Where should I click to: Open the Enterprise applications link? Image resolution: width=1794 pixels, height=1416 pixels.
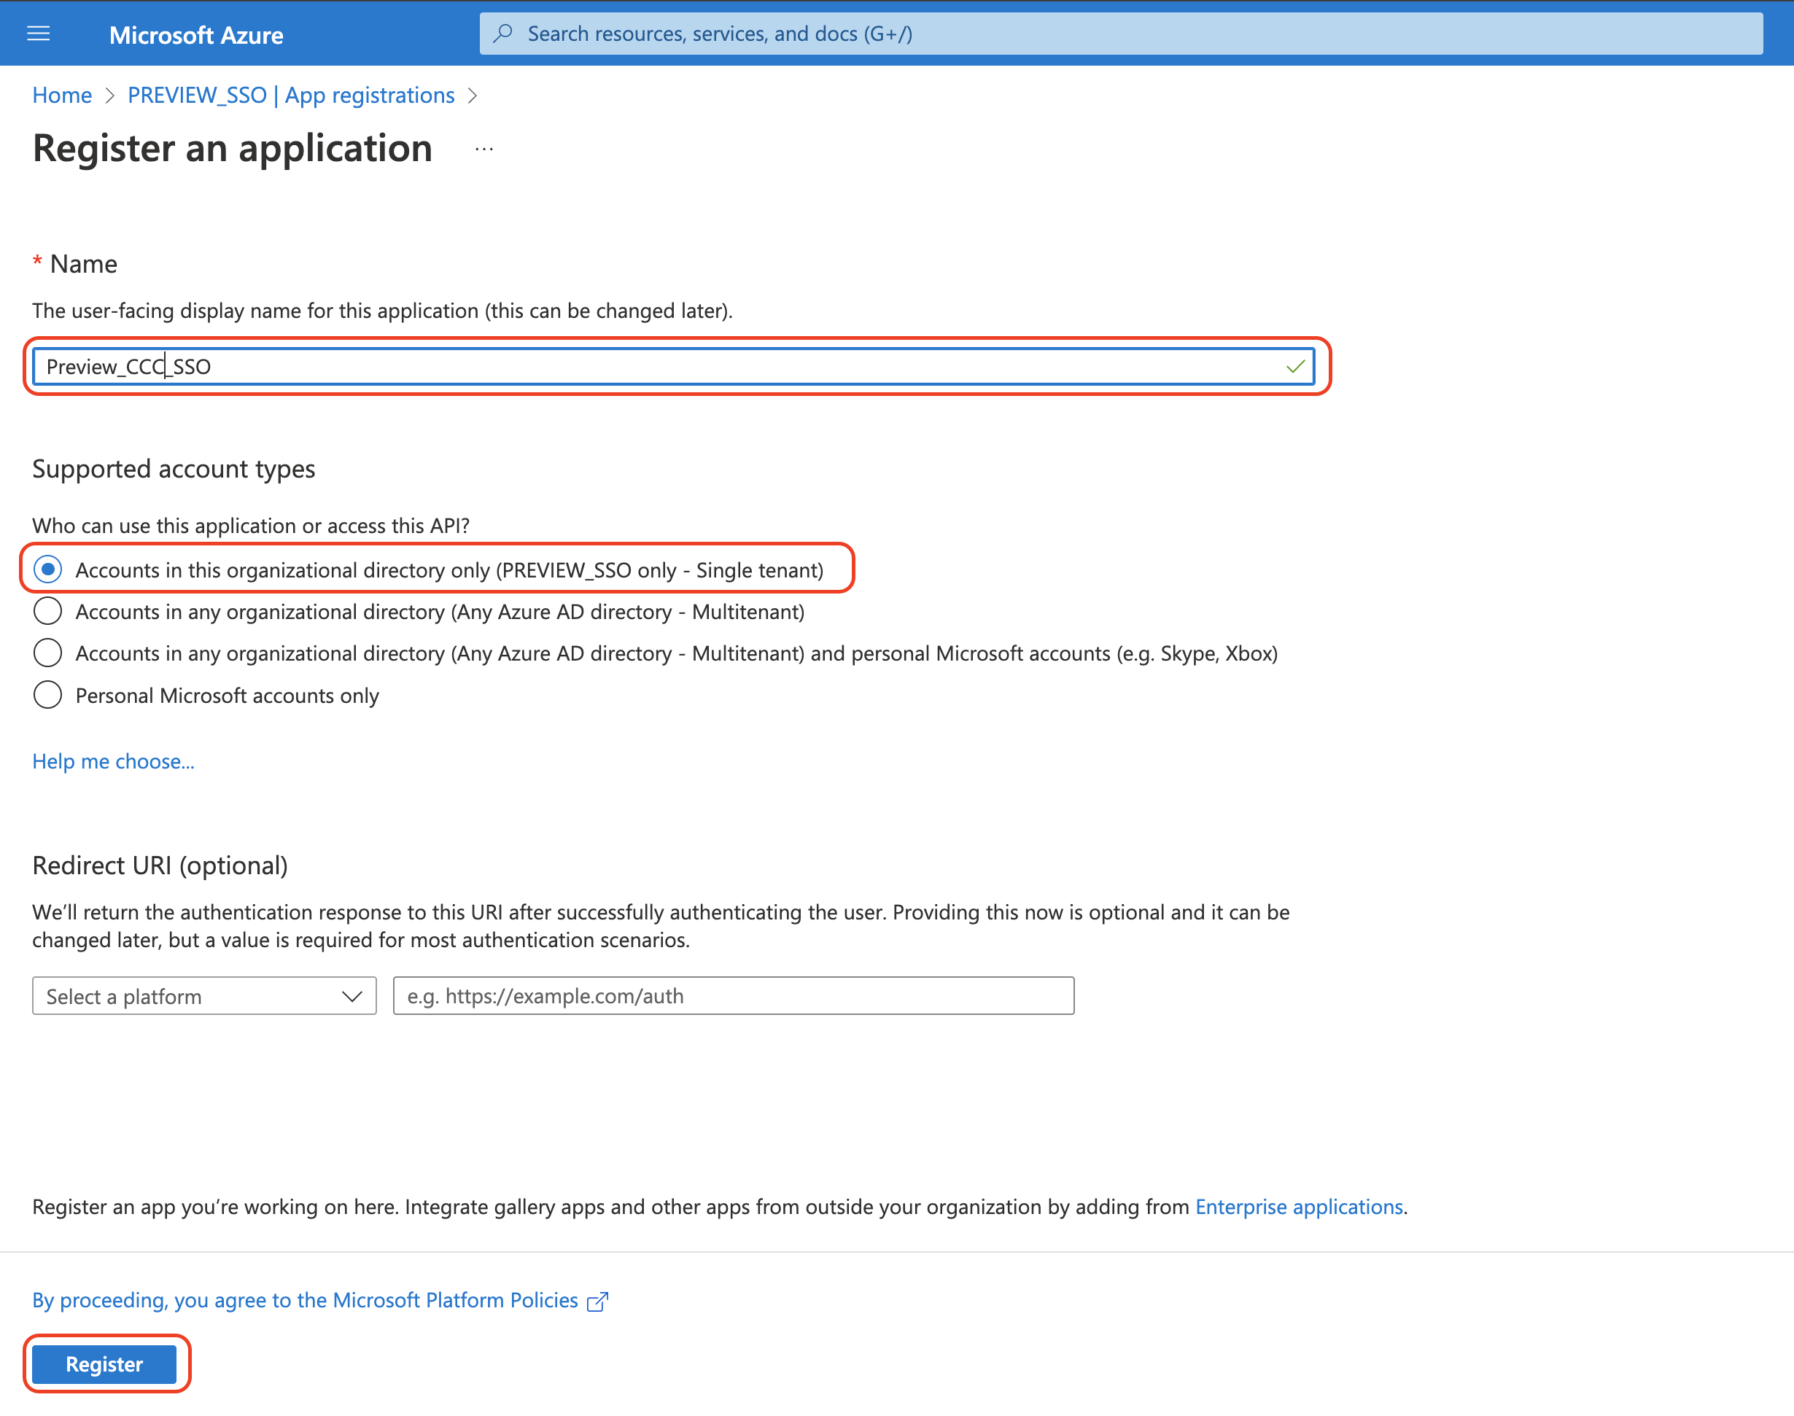coord(1298,1206)
